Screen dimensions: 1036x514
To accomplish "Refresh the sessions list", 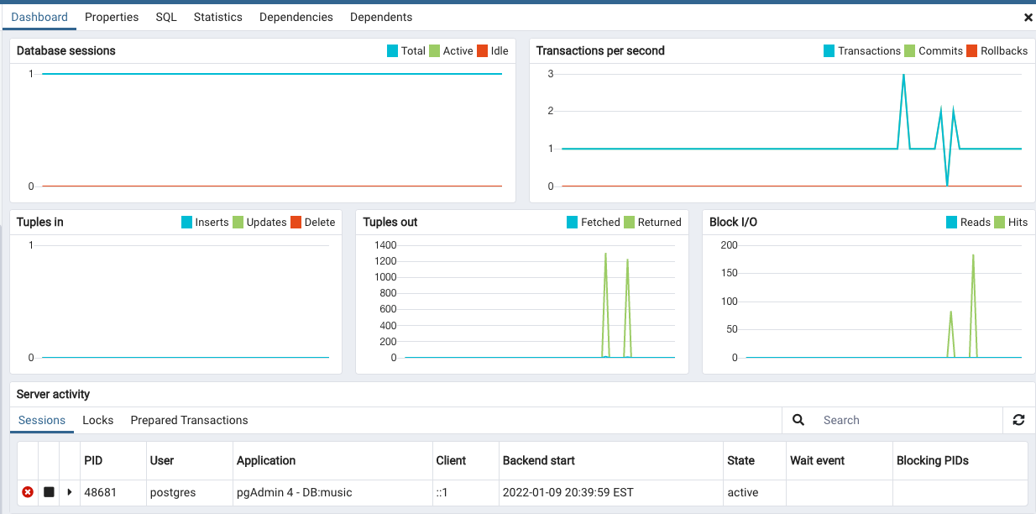I will click(x=1018, y=419).
